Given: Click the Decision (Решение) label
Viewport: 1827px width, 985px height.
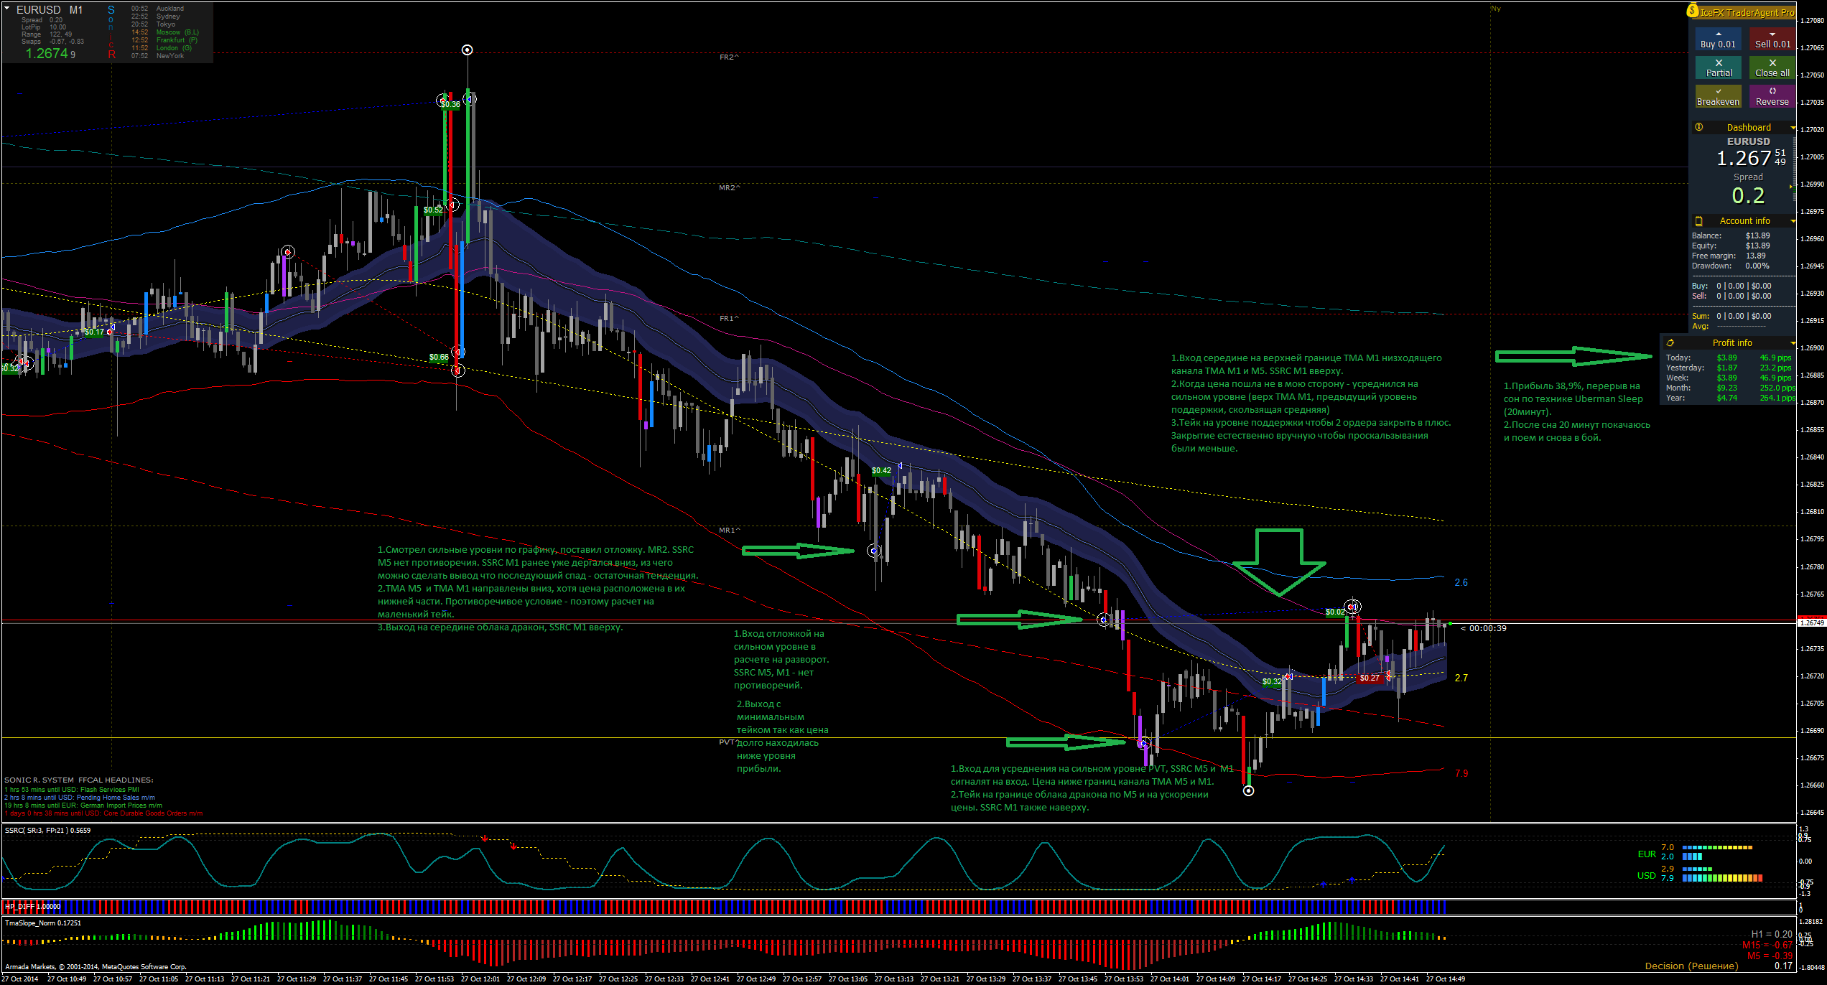Looking at the screenshot, I should [x=1691, y=966].
